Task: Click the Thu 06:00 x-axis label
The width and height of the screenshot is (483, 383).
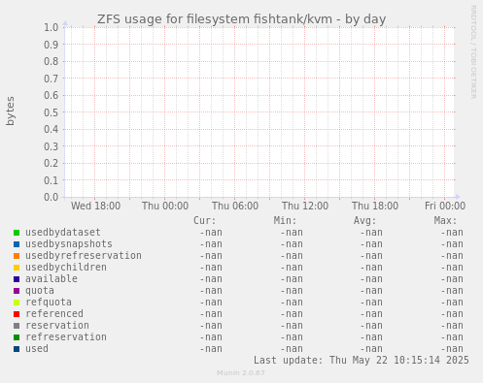Action: pos(235,206)
